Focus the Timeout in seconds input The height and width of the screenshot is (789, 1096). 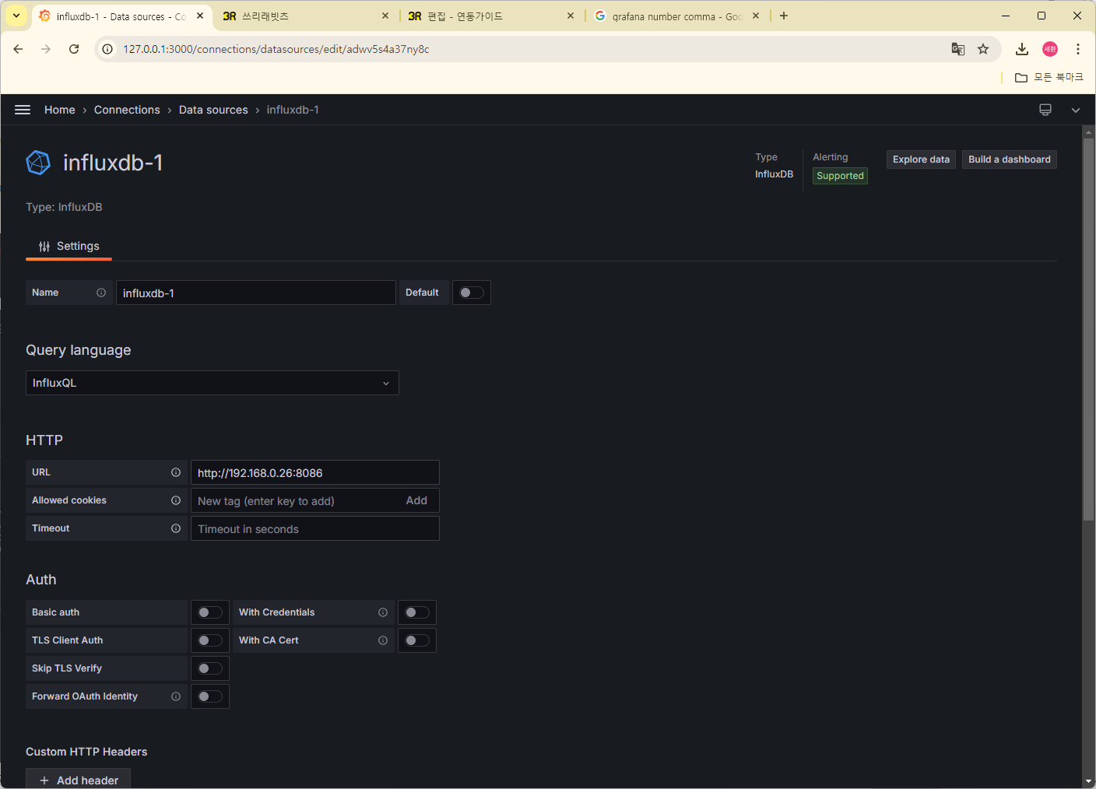click(315, 528)
